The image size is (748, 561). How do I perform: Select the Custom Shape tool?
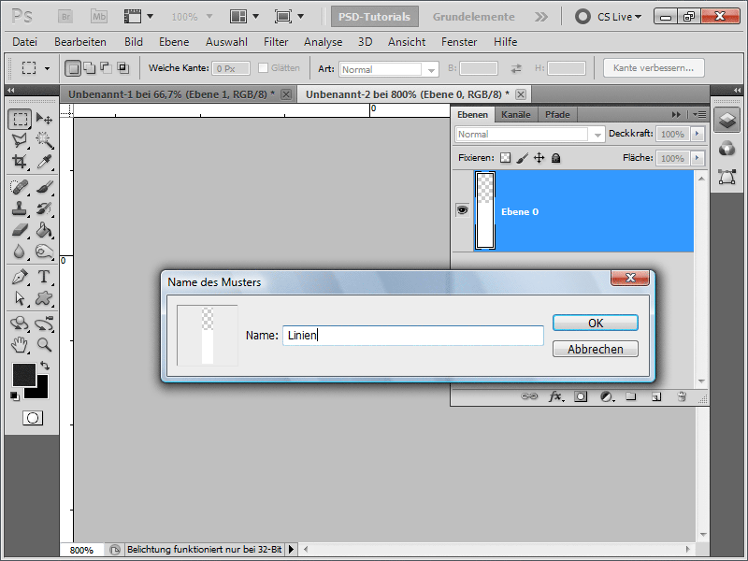(44, 298)
